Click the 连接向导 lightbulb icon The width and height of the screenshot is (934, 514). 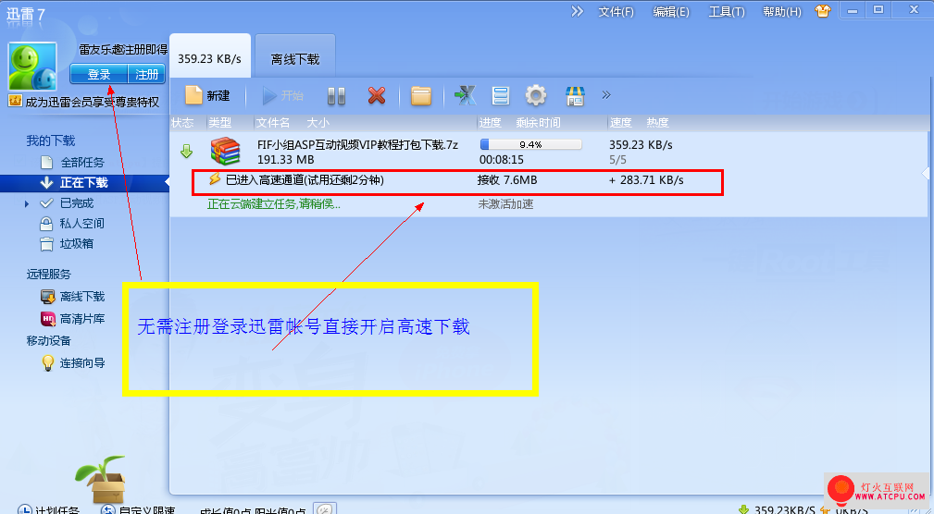pyautogui.click(x=47, y=363)
